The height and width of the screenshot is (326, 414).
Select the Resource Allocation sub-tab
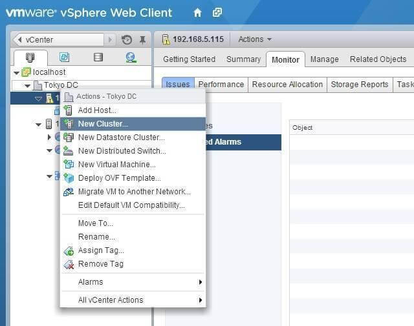pyautogui.click(x=287, y=85)
